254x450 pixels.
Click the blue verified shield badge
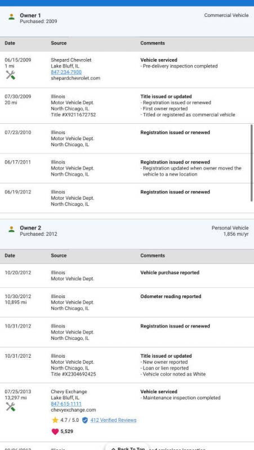[85, 420]
